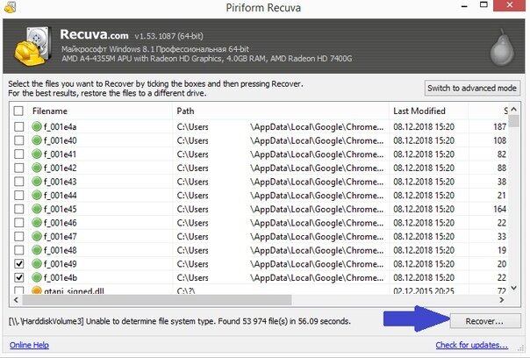Maximize the Piriform Recuva window
This screenshot has width=530, height=358.
point(484,5)
